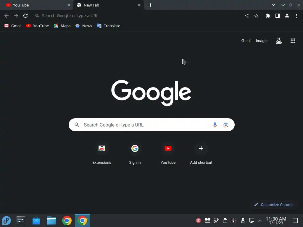The width and height of the screenshot is (303, 227).
Task: Open Translate bookmark
Action: (108, 26)
